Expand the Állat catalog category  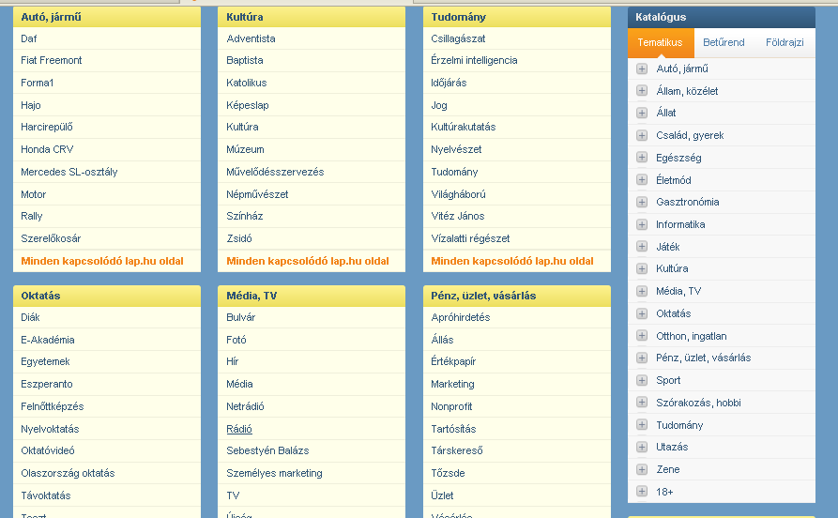click(x=642, y=113)
